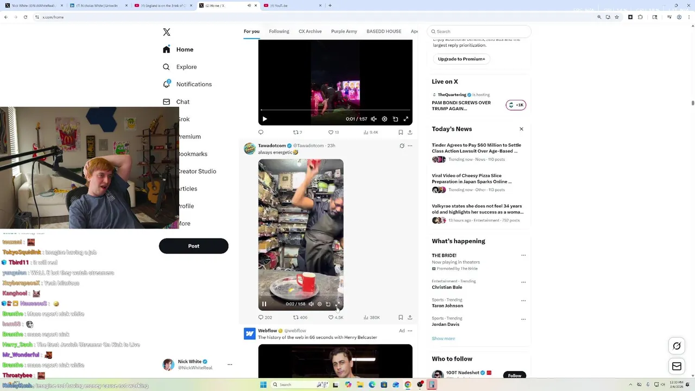Unmute the top video
695x391 pixels.
pos(374,119)
